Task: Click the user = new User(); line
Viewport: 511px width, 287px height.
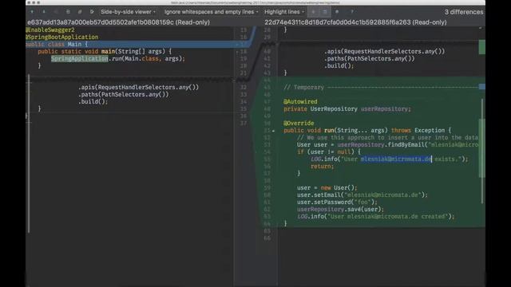Action: [327, 187]
